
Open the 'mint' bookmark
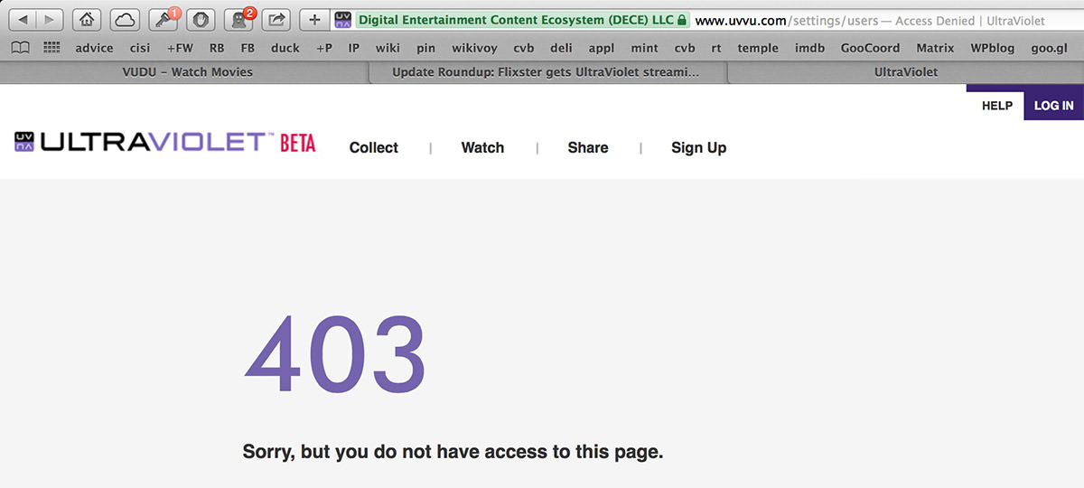tap(644, 48)
